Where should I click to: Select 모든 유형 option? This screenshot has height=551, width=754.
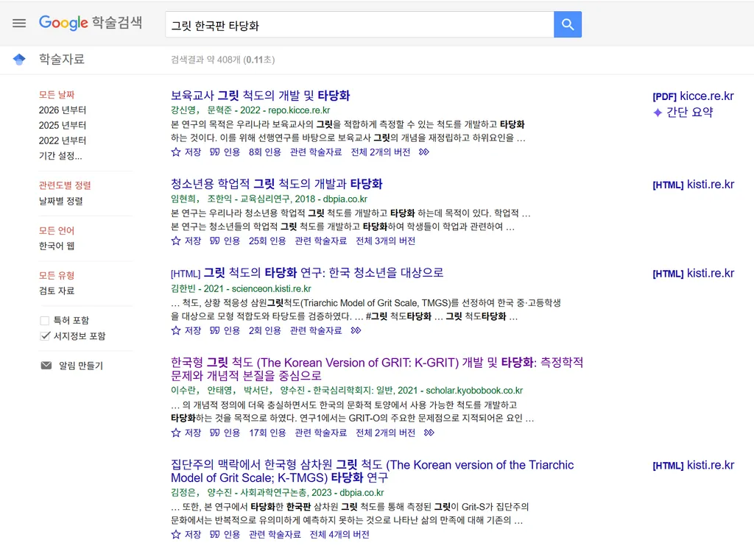click(x=57, y=275)
